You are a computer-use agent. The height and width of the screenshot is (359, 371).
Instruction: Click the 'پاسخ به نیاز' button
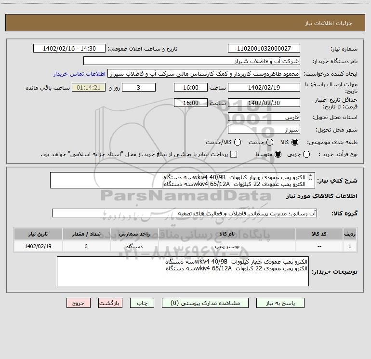(280, 303)
